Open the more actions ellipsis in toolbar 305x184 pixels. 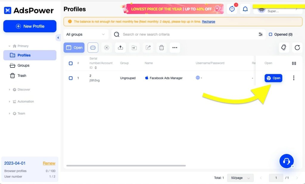point(175,47)
